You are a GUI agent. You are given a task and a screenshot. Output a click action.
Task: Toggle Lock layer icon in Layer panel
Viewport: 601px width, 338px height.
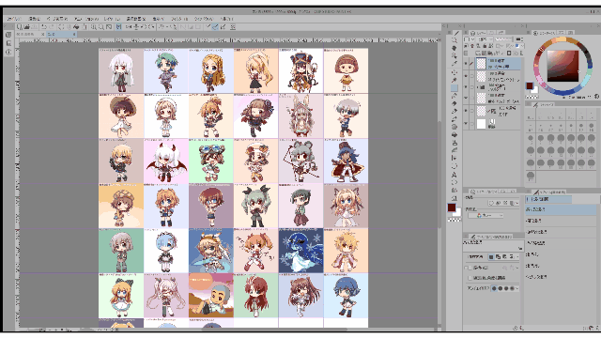(485, 46)
